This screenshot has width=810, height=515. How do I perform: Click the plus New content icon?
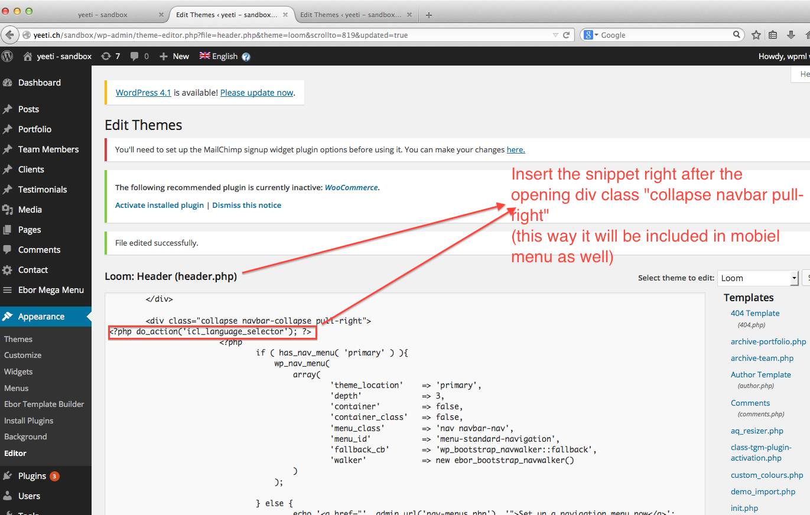164,56
